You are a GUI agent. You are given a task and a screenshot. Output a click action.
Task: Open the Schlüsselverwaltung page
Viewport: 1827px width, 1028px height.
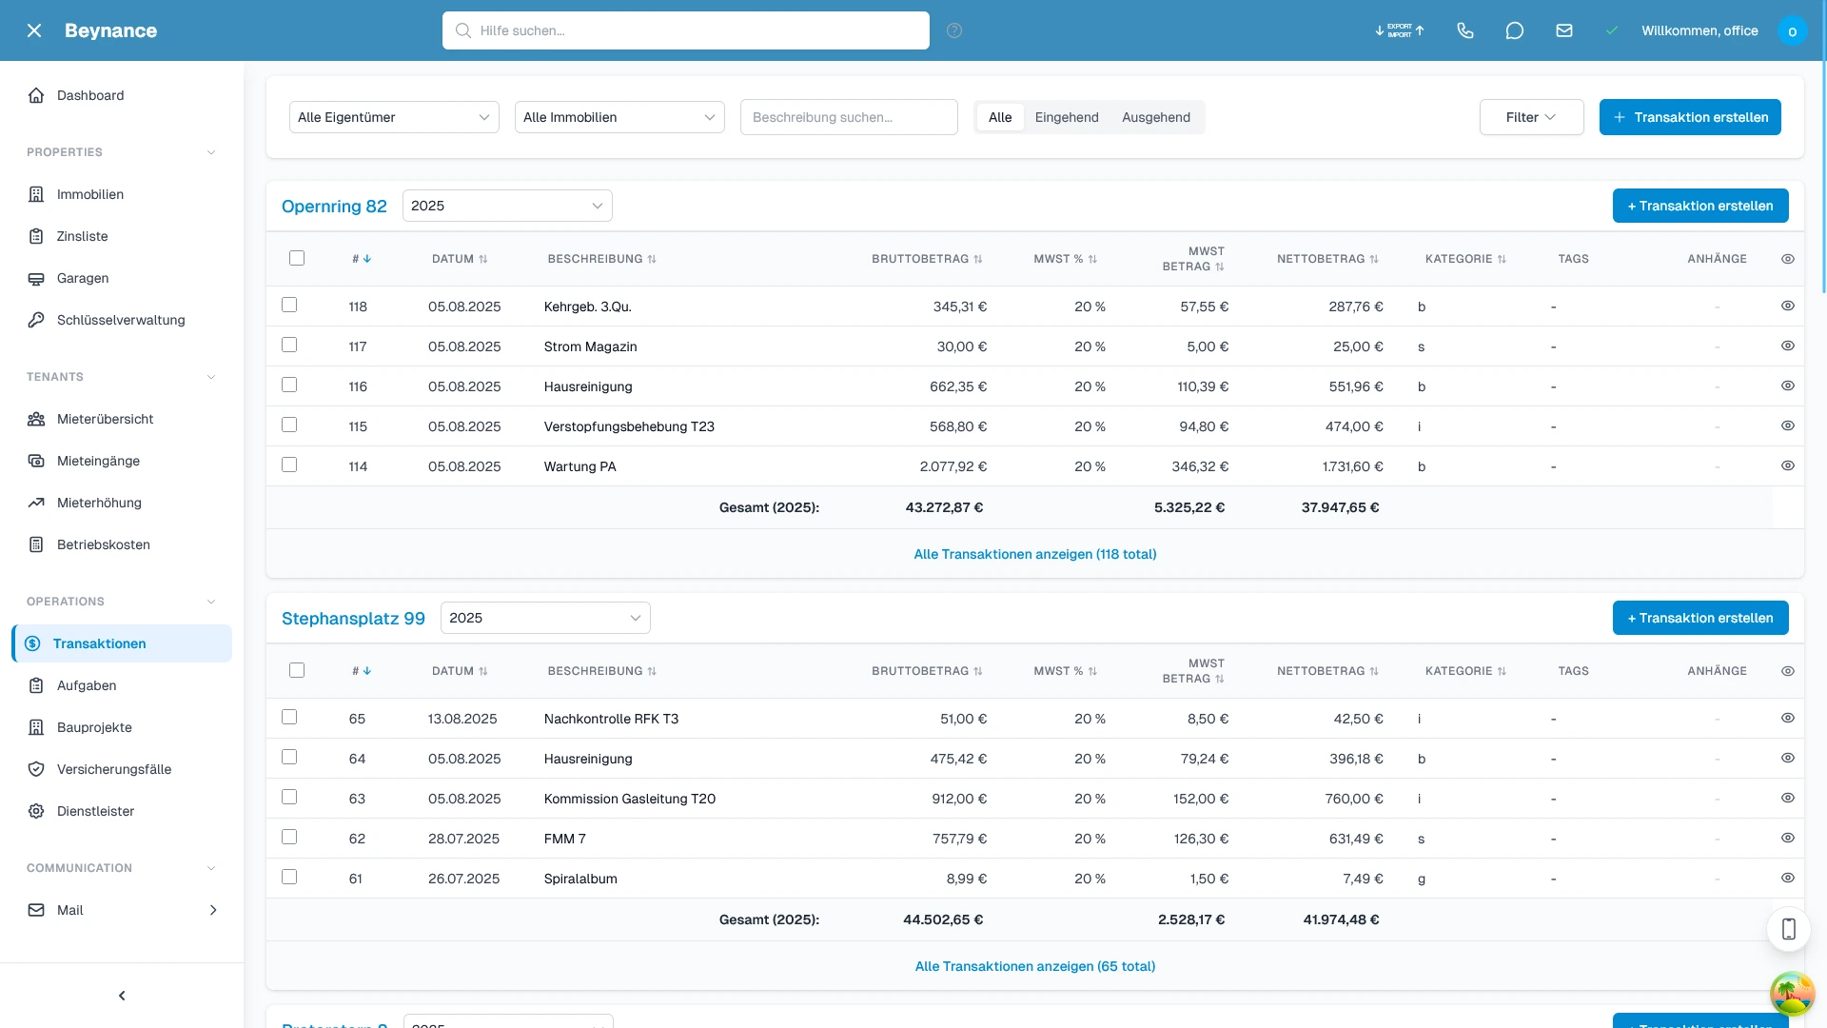[x=119, y=320]
